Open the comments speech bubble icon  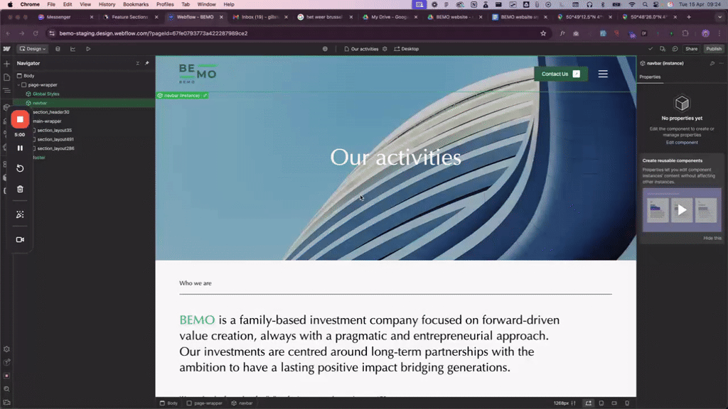click(675, 49)
